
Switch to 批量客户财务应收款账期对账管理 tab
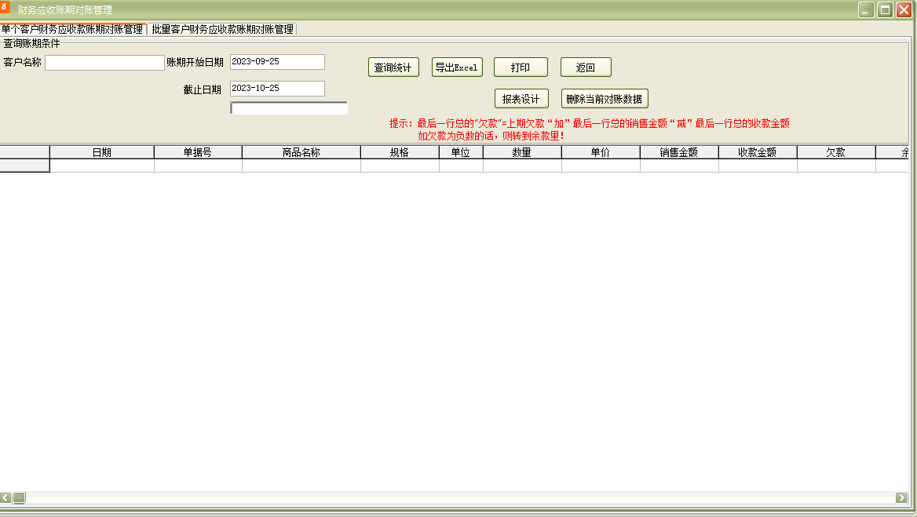222,29
